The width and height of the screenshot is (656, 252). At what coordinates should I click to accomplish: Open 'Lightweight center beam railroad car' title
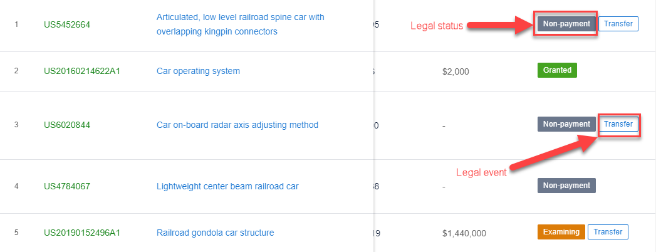[227, 186]
